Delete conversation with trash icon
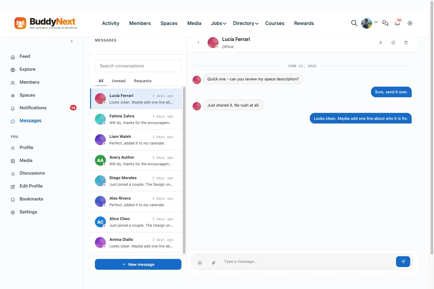 pyautogui.click(x=406, y=43)
